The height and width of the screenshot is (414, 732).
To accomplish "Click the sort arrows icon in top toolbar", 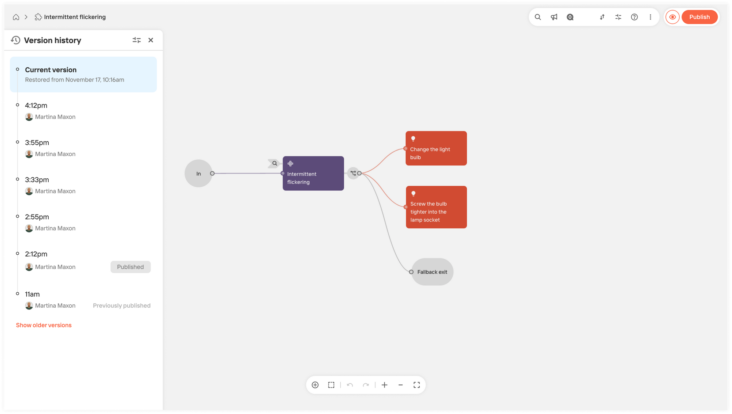I will point(602,17).
